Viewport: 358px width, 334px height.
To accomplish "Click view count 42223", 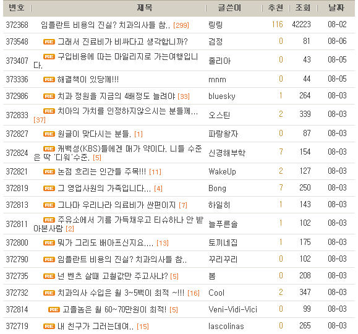I will click(x=301, y=24).
